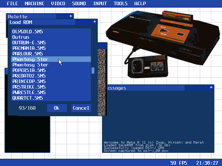The height and width of the screenshot is (166, 222).
Task: Click the 'Welcome to Meka 0.12' message line
Action: click(154, 142)
